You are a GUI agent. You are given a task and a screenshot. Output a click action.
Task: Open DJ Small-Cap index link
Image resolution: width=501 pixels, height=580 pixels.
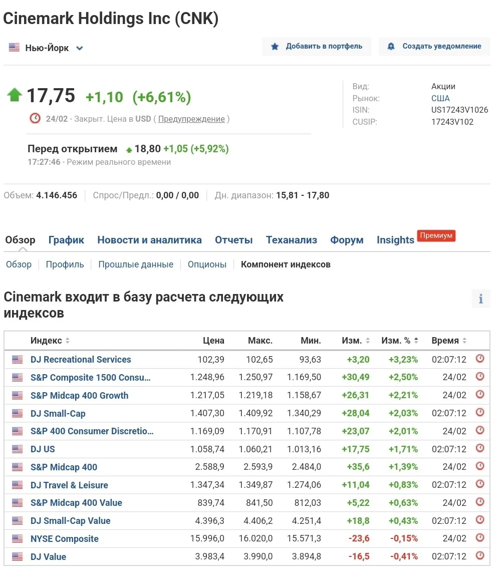tap(58, 414)
